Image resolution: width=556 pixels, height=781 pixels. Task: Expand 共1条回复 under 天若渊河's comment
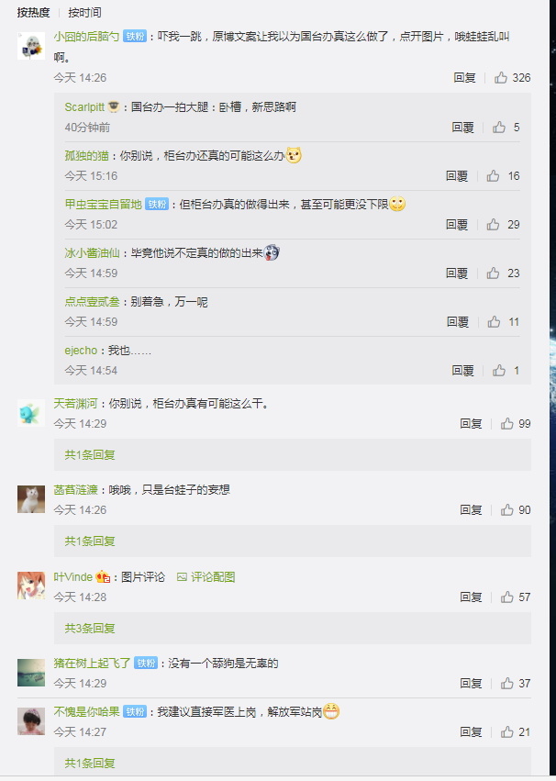[x=90, y=455]
